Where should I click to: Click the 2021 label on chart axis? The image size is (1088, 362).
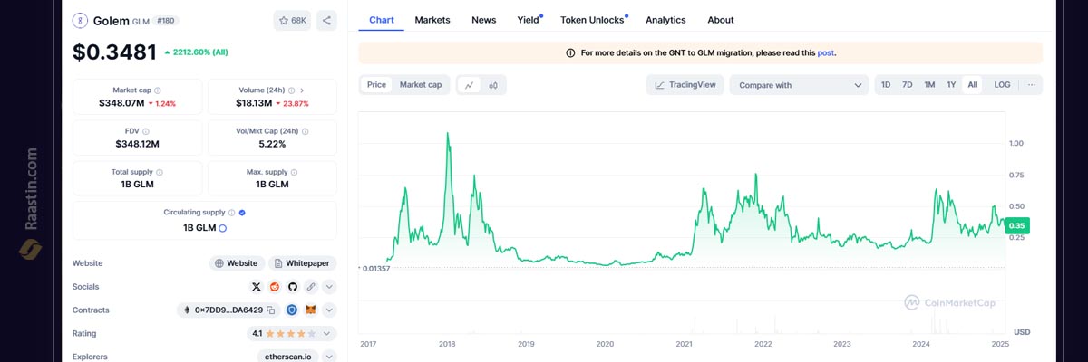(685, 344)
